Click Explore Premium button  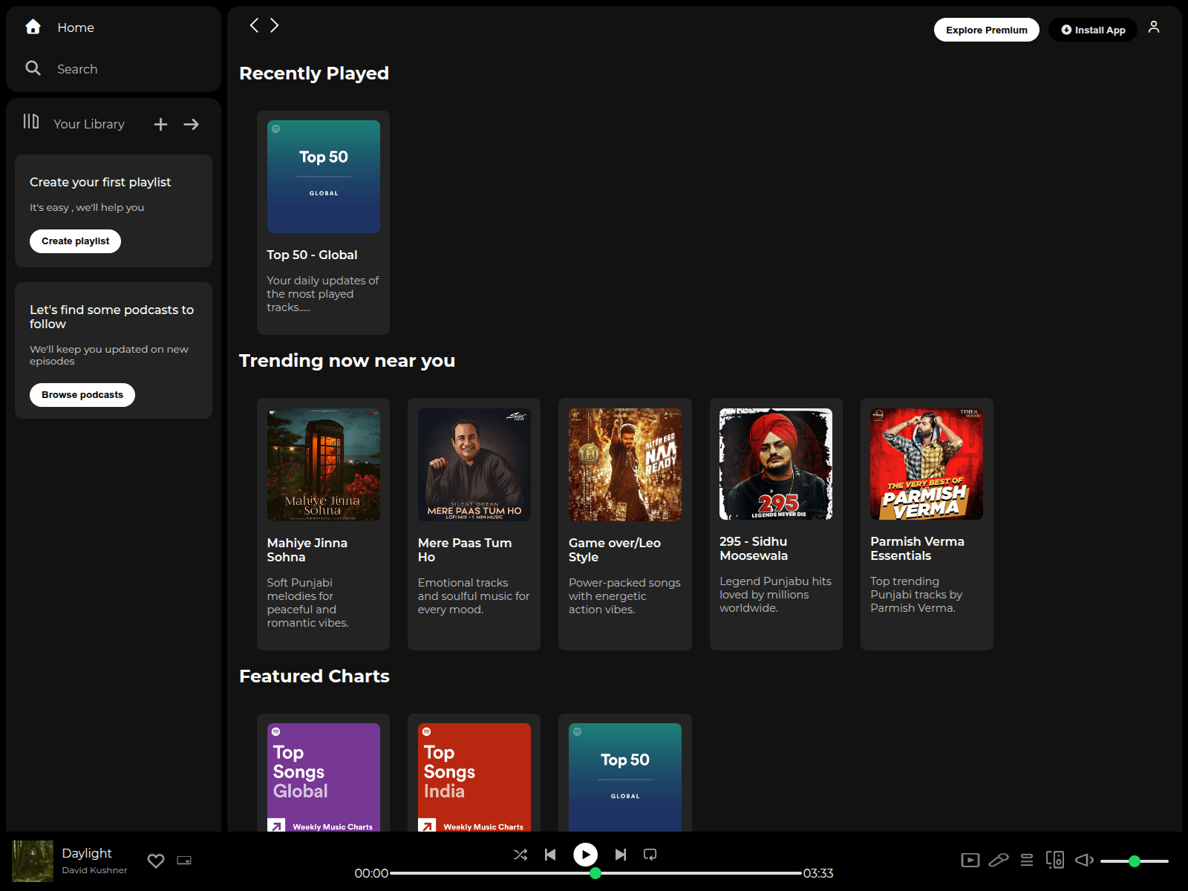[x=987, y=30]
